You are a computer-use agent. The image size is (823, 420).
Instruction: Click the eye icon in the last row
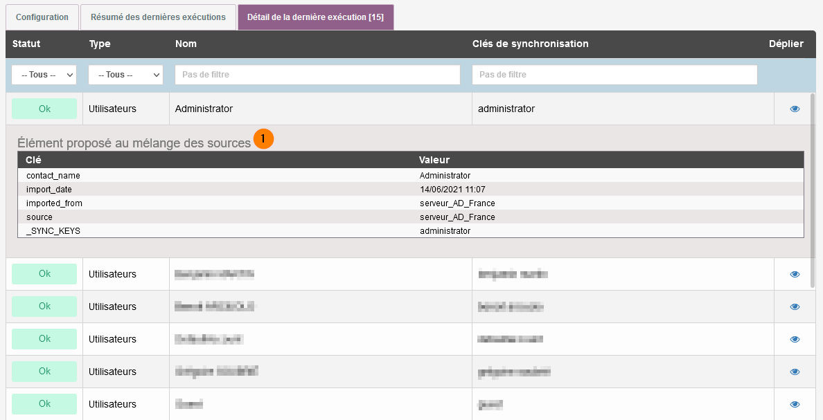[795, 404]
